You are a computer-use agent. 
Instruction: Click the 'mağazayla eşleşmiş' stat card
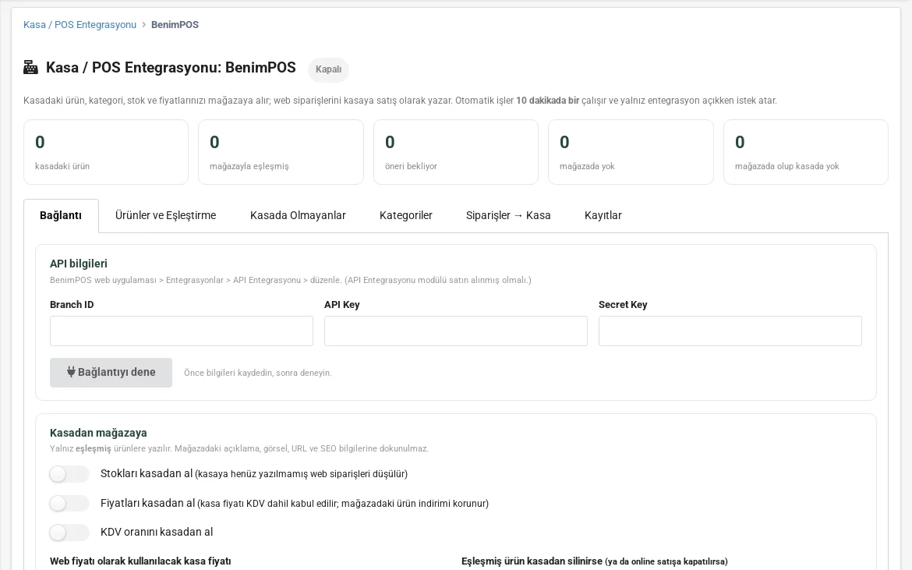pyautogui.click(x=281, y=152)
